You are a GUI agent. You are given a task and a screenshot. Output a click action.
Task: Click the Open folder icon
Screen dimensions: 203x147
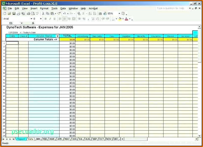(x=9, y=14)
